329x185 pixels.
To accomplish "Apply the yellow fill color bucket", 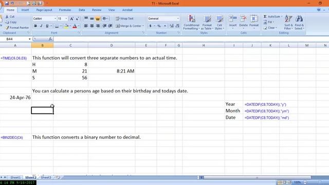I will click(66, 26).
